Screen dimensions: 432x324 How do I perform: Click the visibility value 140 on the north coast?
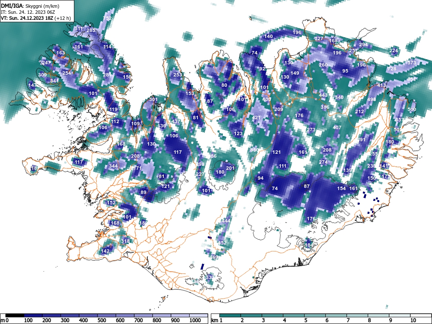[x=268, y=36]
